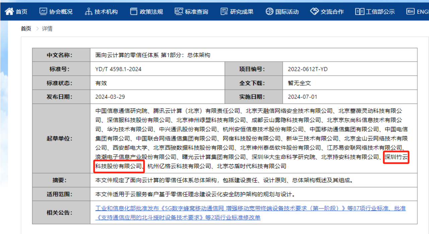Click the 标准查询 search icon
Viewport: 429px width, 234px height.
(x=178, y=12)
